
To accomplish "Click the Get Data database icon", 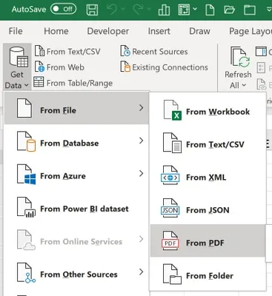I will tap(19, 57).
